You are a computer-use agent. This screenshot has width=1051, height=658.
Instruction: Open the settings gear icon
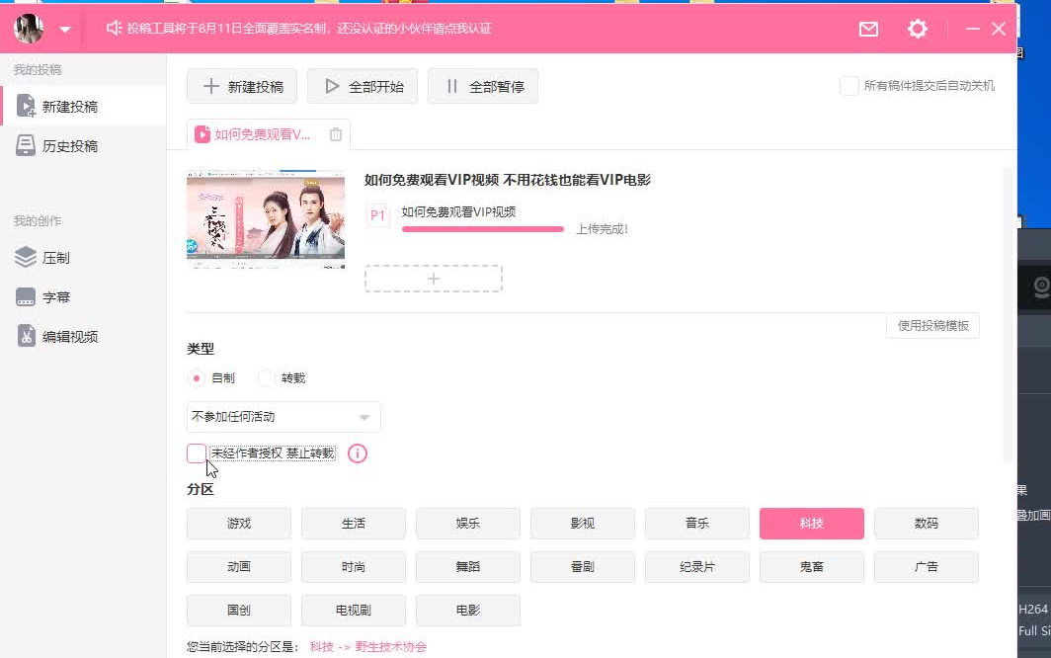[x=917, y=29]
